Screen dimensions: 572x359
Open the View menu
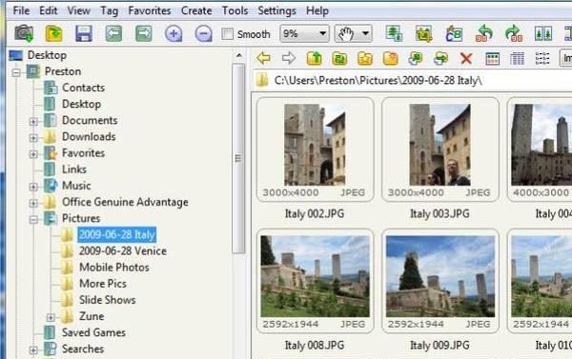tap(78, 10)
